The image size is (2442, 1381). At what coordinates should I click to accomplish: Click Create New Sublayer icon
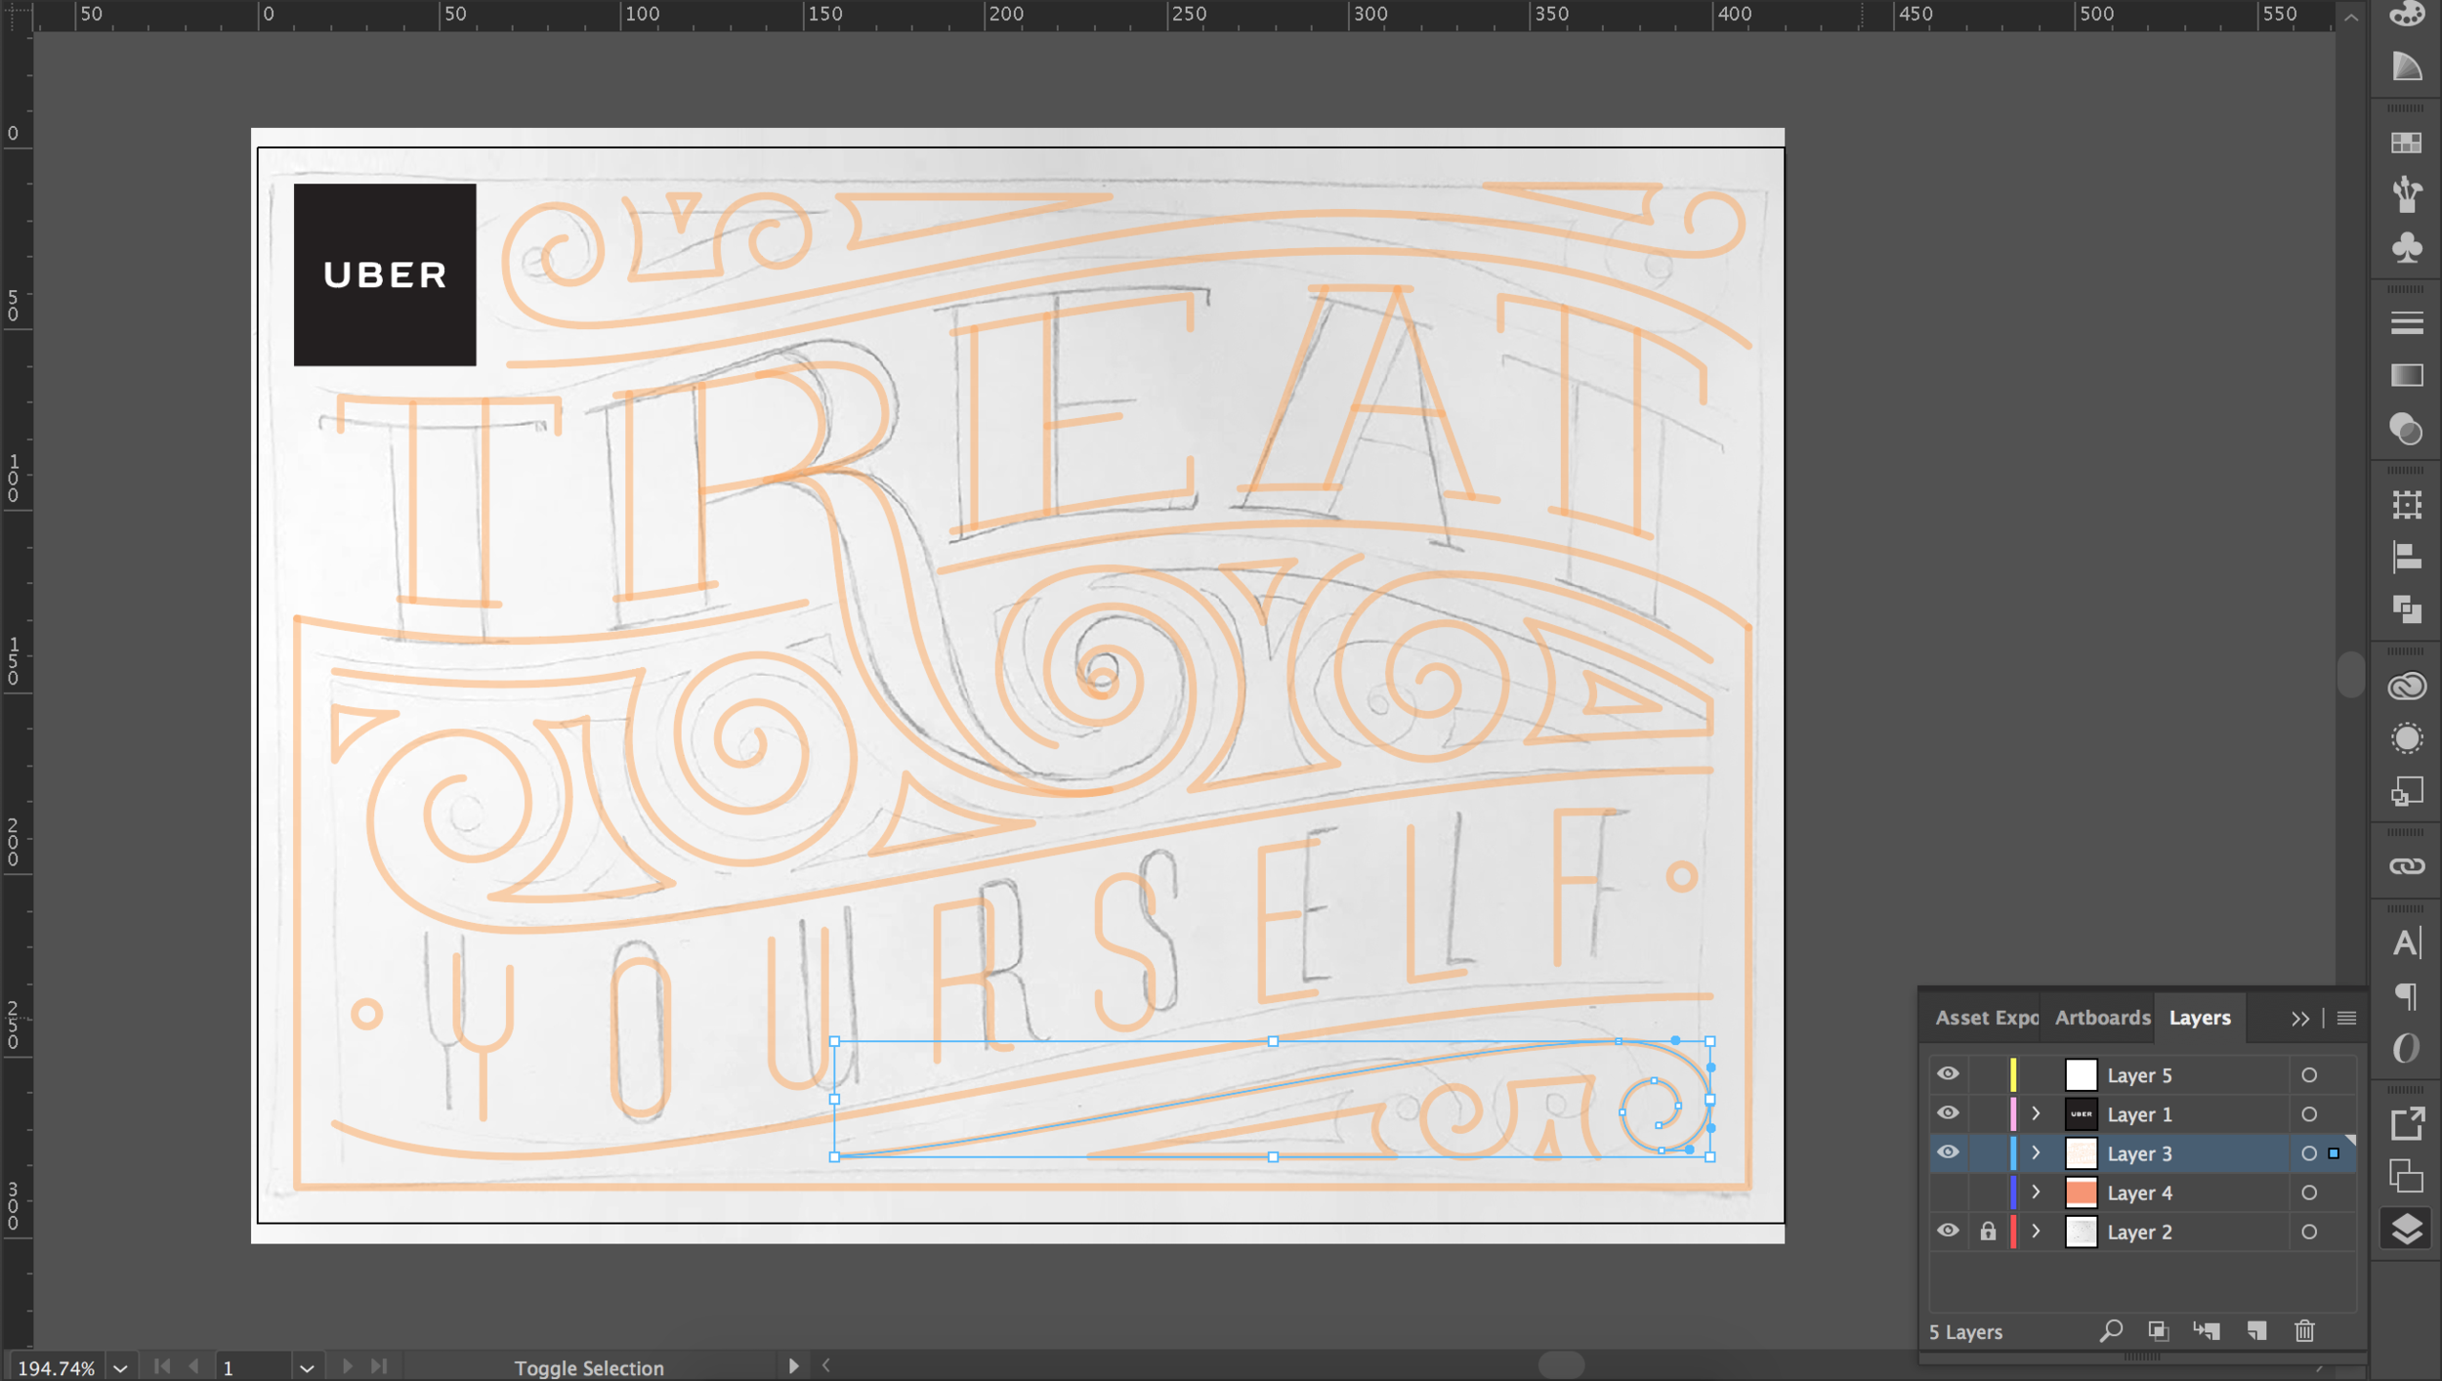(x=2207, y=1330)
